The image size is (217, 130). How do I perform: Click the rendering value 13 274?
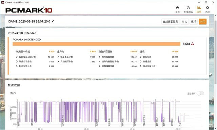point(134,61)
